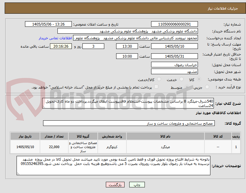Click the کیلوگرم unit cell

click(112, 147)
